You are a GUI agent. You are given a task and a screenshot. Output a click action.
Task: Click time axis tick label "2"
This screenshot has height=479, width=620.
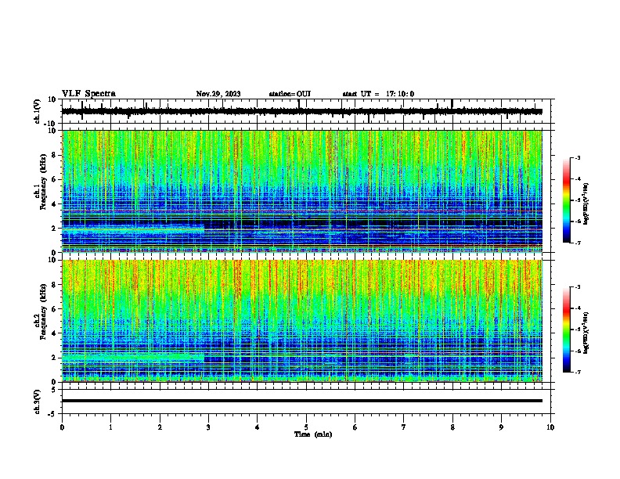[x=160, y=427]
